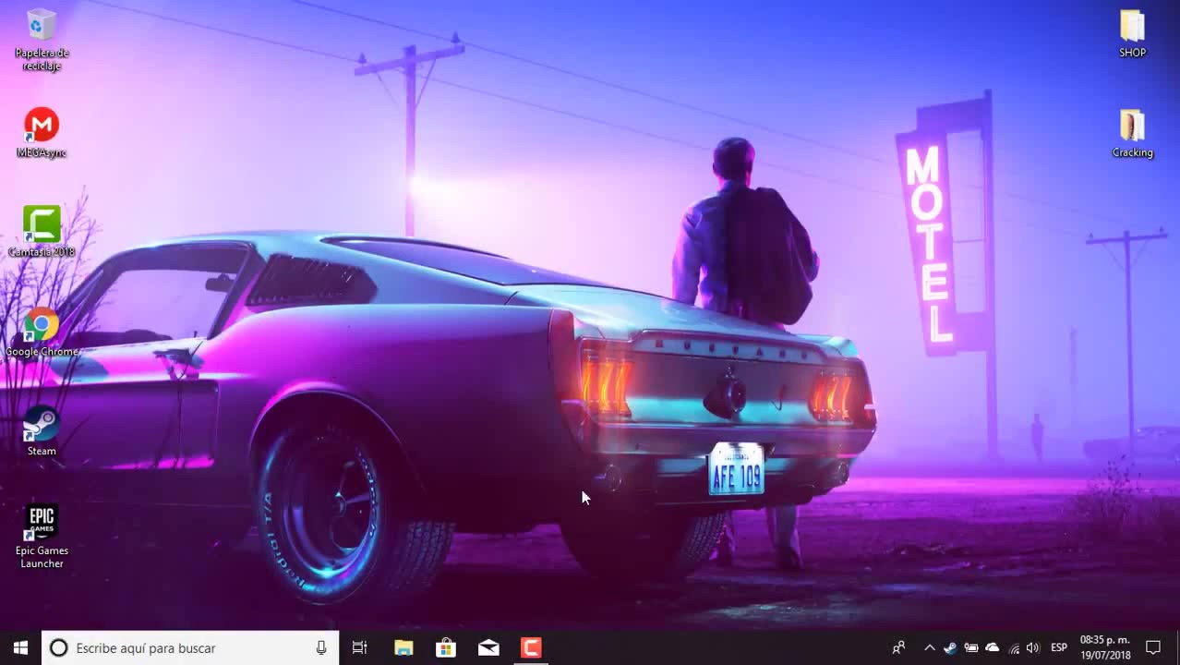Open the battery status tray icon
The image size is (1180, 665).
(970, 647)
